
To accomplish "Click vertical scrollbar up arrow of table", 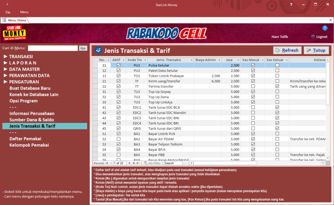I will coord(328,60).
